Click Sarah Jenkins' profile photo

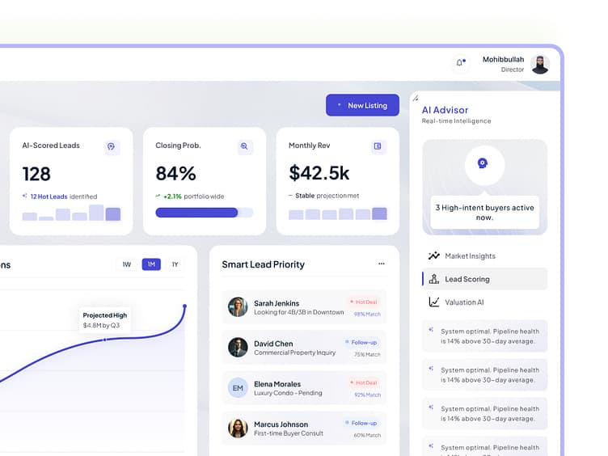point(238,307)
